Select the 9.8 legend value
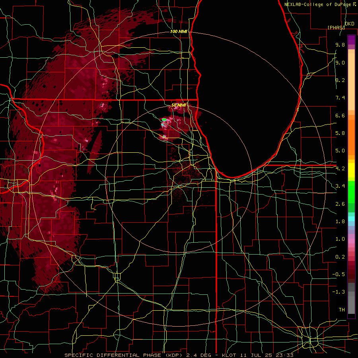The width and height of the screenshot is (358, 358). tap(340, 45)
